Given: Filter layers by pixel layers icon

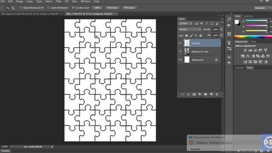Looking at the screenshot, I should point(196,24).
